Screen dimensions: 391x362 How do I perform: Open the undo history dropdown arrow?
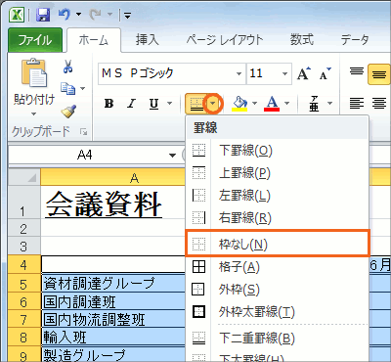pyautogui.click(x=78, y=15)
